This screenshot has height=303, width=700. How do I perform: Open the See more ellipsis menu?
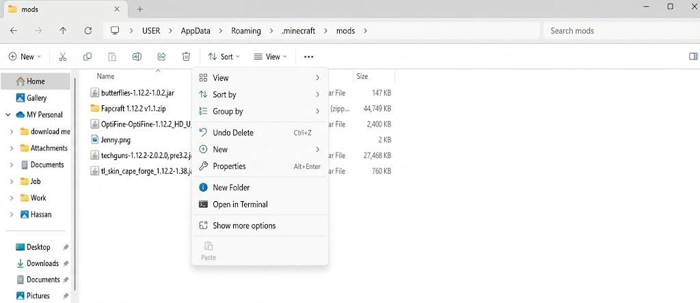pos(308,57)
